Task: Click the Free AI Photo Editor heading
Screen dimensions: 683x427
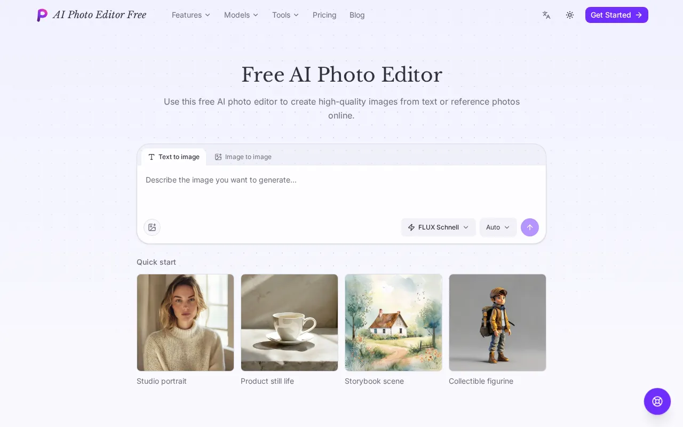Action: 341,75
